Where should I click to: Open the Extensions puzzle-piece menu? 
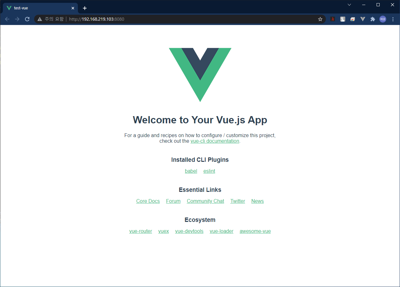point(373,19)
